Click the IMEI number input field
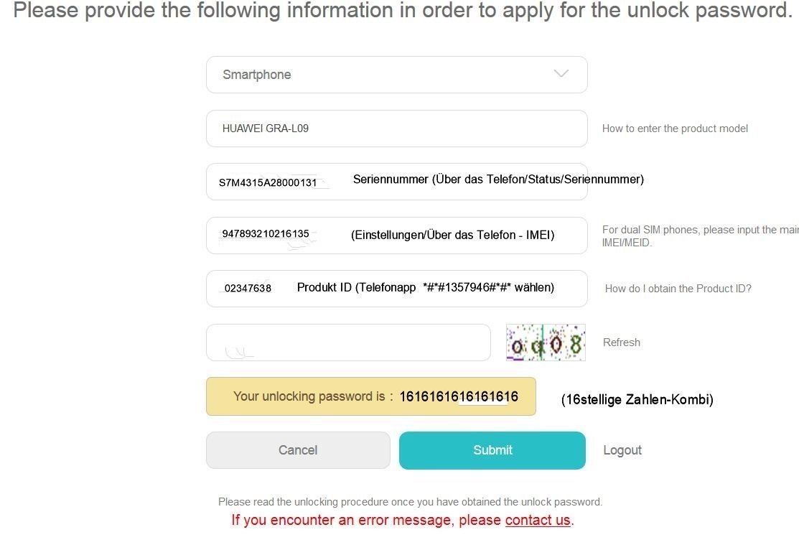This screenshot has width=799, height=545. pyautogui.click(x=396, y=236)
